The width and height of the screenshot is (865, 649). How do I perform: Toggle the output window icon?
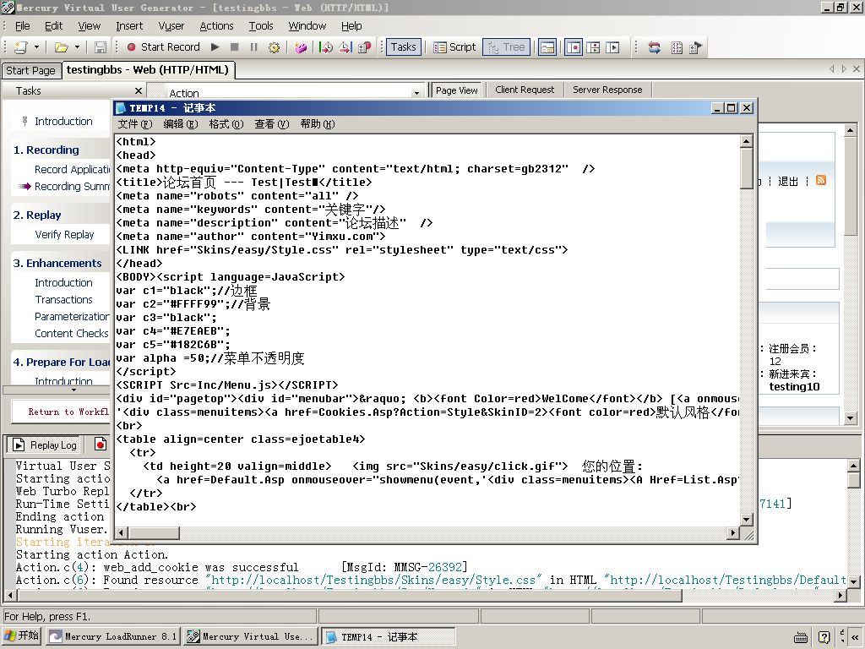(547, 47)
